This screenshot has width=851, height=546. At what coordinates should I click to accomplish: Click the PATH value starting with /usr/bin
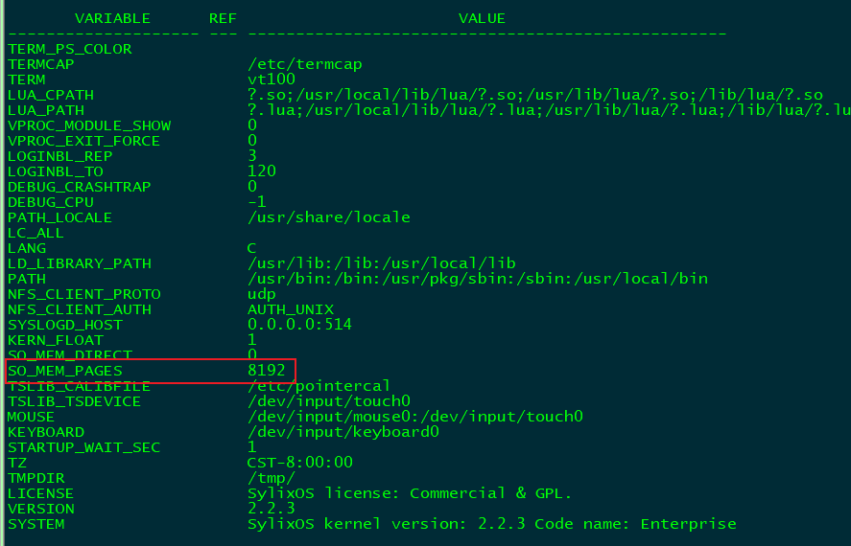[478, 279]
